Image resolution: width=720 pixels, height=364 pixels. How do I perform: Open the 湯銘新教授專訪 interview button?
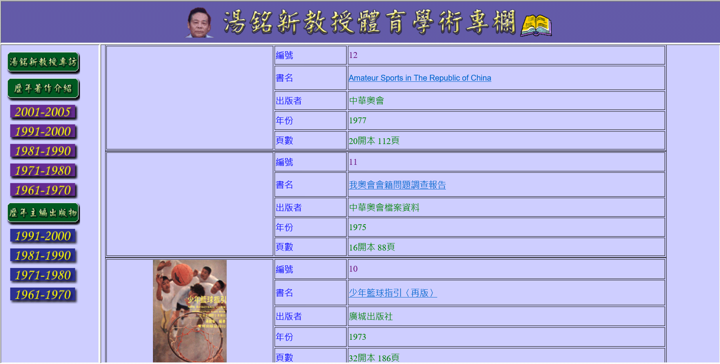[x=43, y=62]
